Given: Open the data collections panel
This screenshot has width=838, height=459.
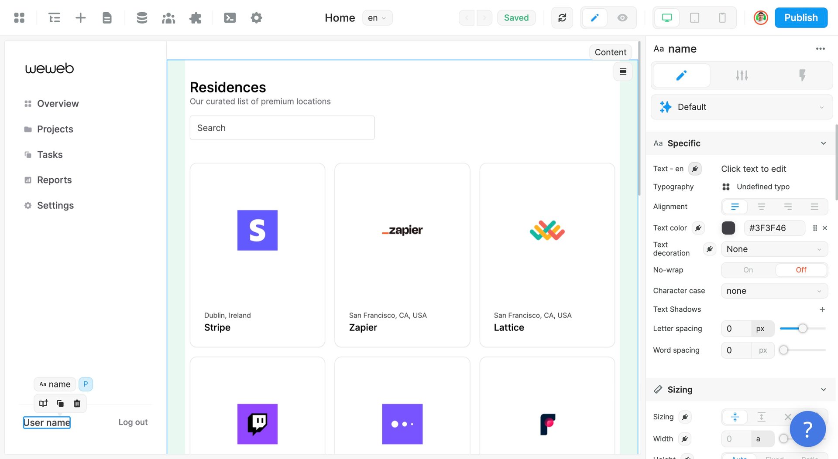Looking at the screenshot, I should 142,18.
